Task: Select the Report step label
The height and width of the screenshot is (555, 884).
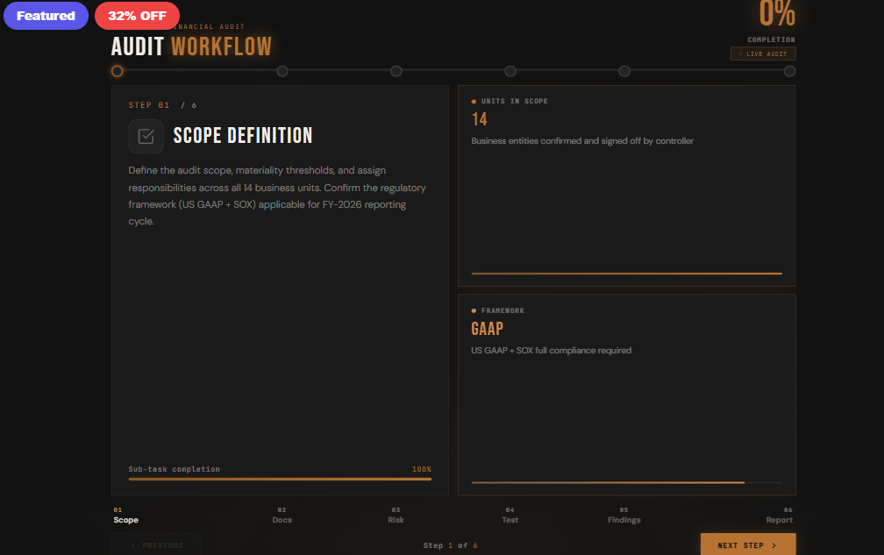Action: (779, 515)
